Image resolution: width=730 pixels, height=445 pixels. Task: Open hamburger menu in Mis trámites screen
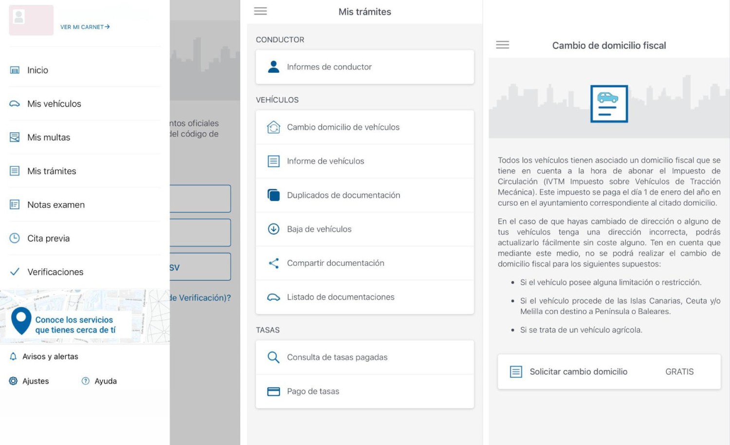(260, 11)
